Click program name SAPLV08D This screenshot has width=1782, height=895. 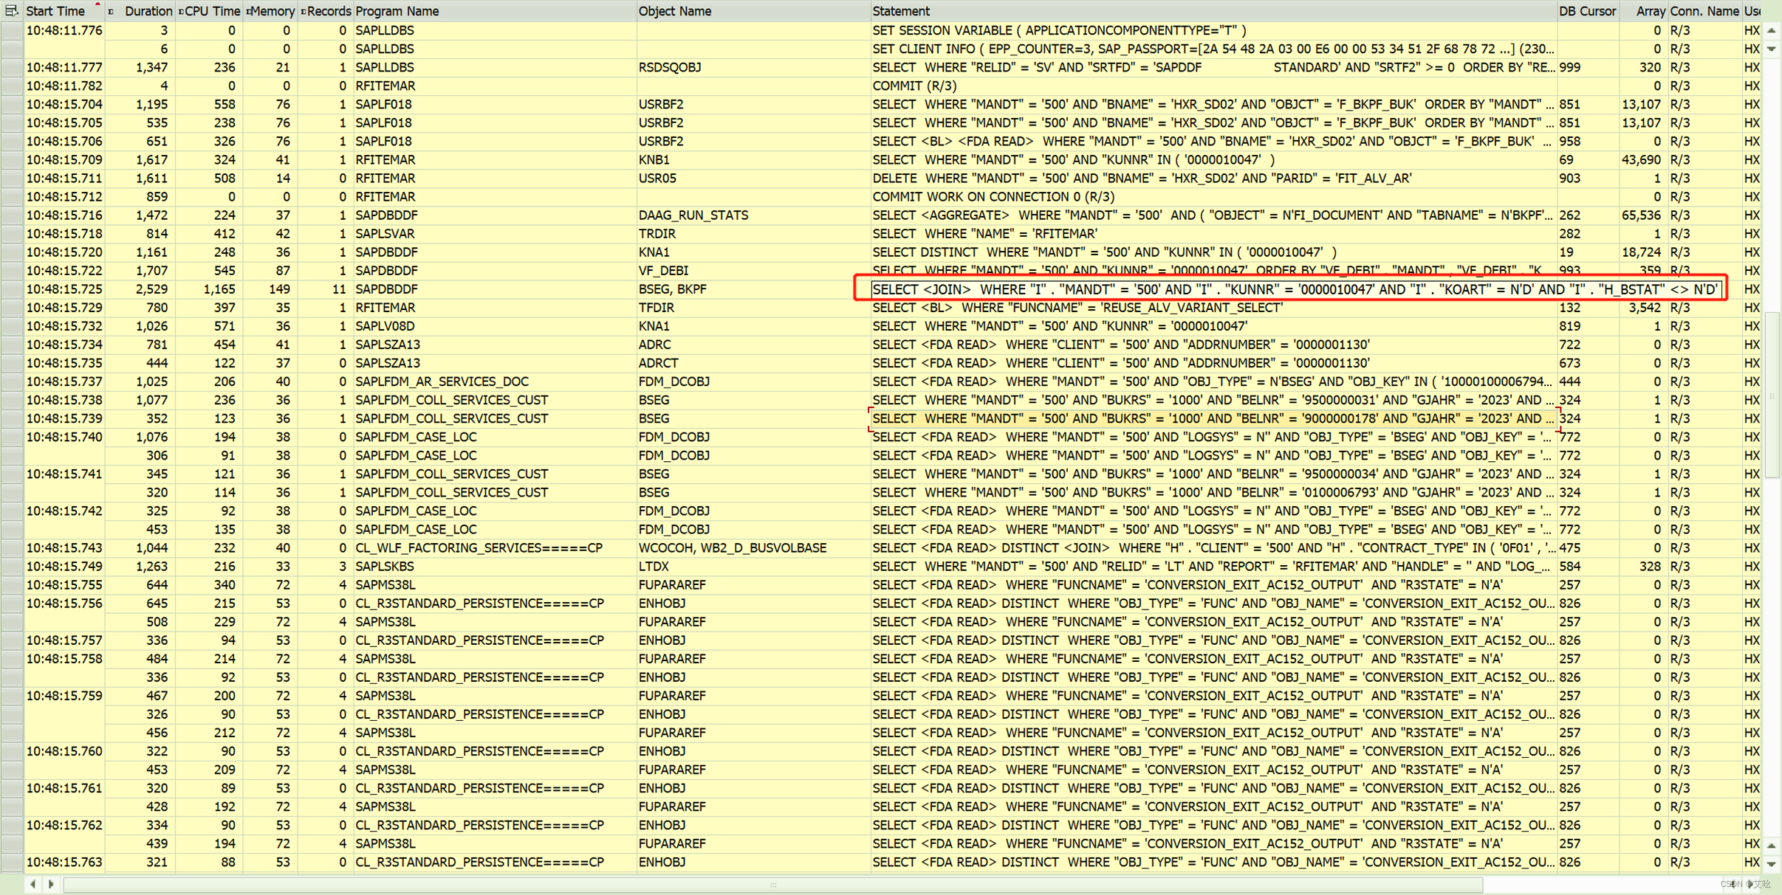pos(385,326)
